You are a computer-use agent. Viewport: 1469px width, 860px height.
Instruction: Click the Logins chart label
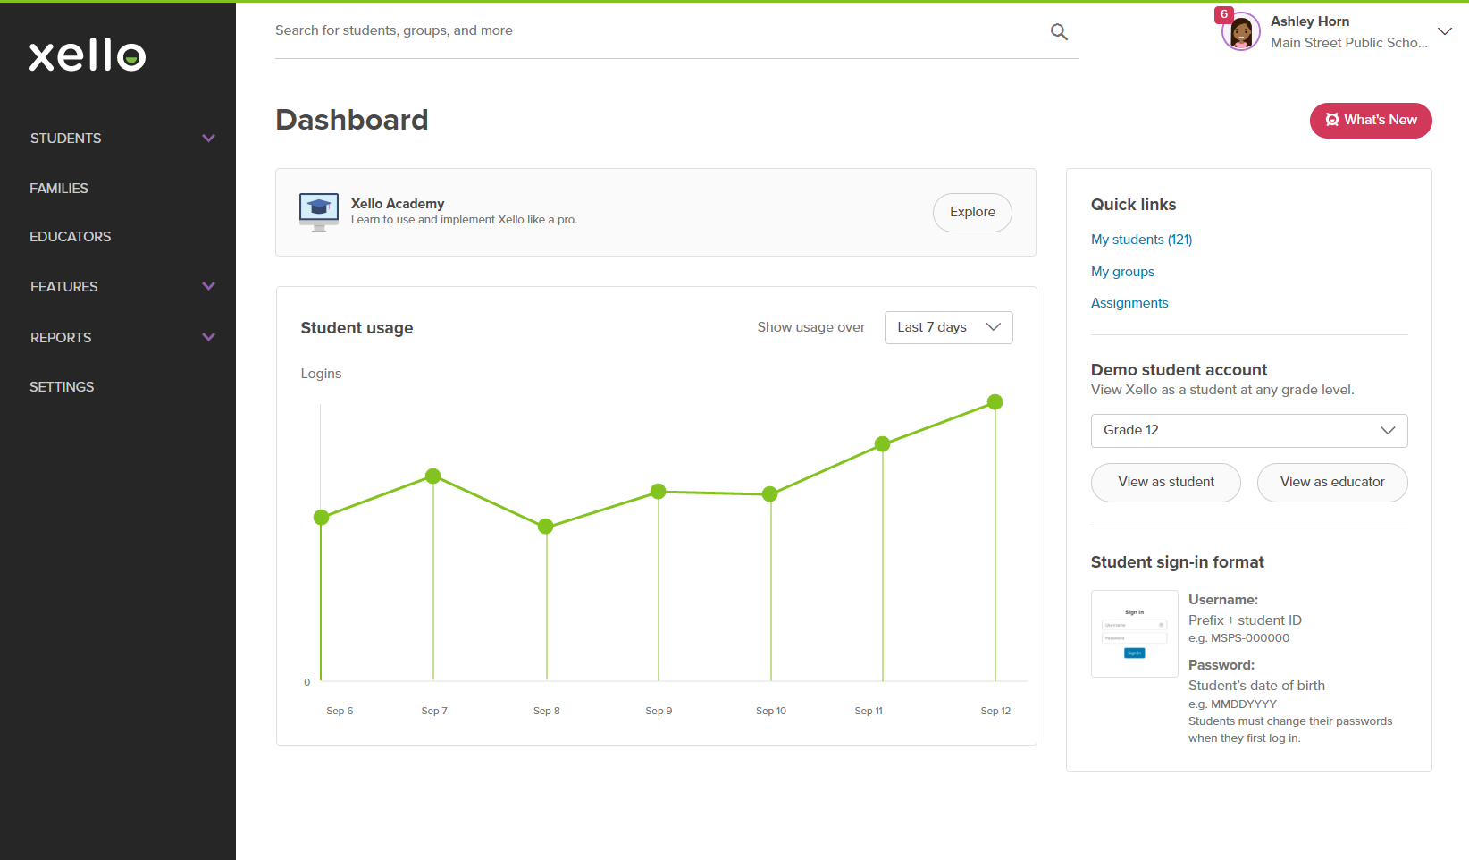coord(321,374)
